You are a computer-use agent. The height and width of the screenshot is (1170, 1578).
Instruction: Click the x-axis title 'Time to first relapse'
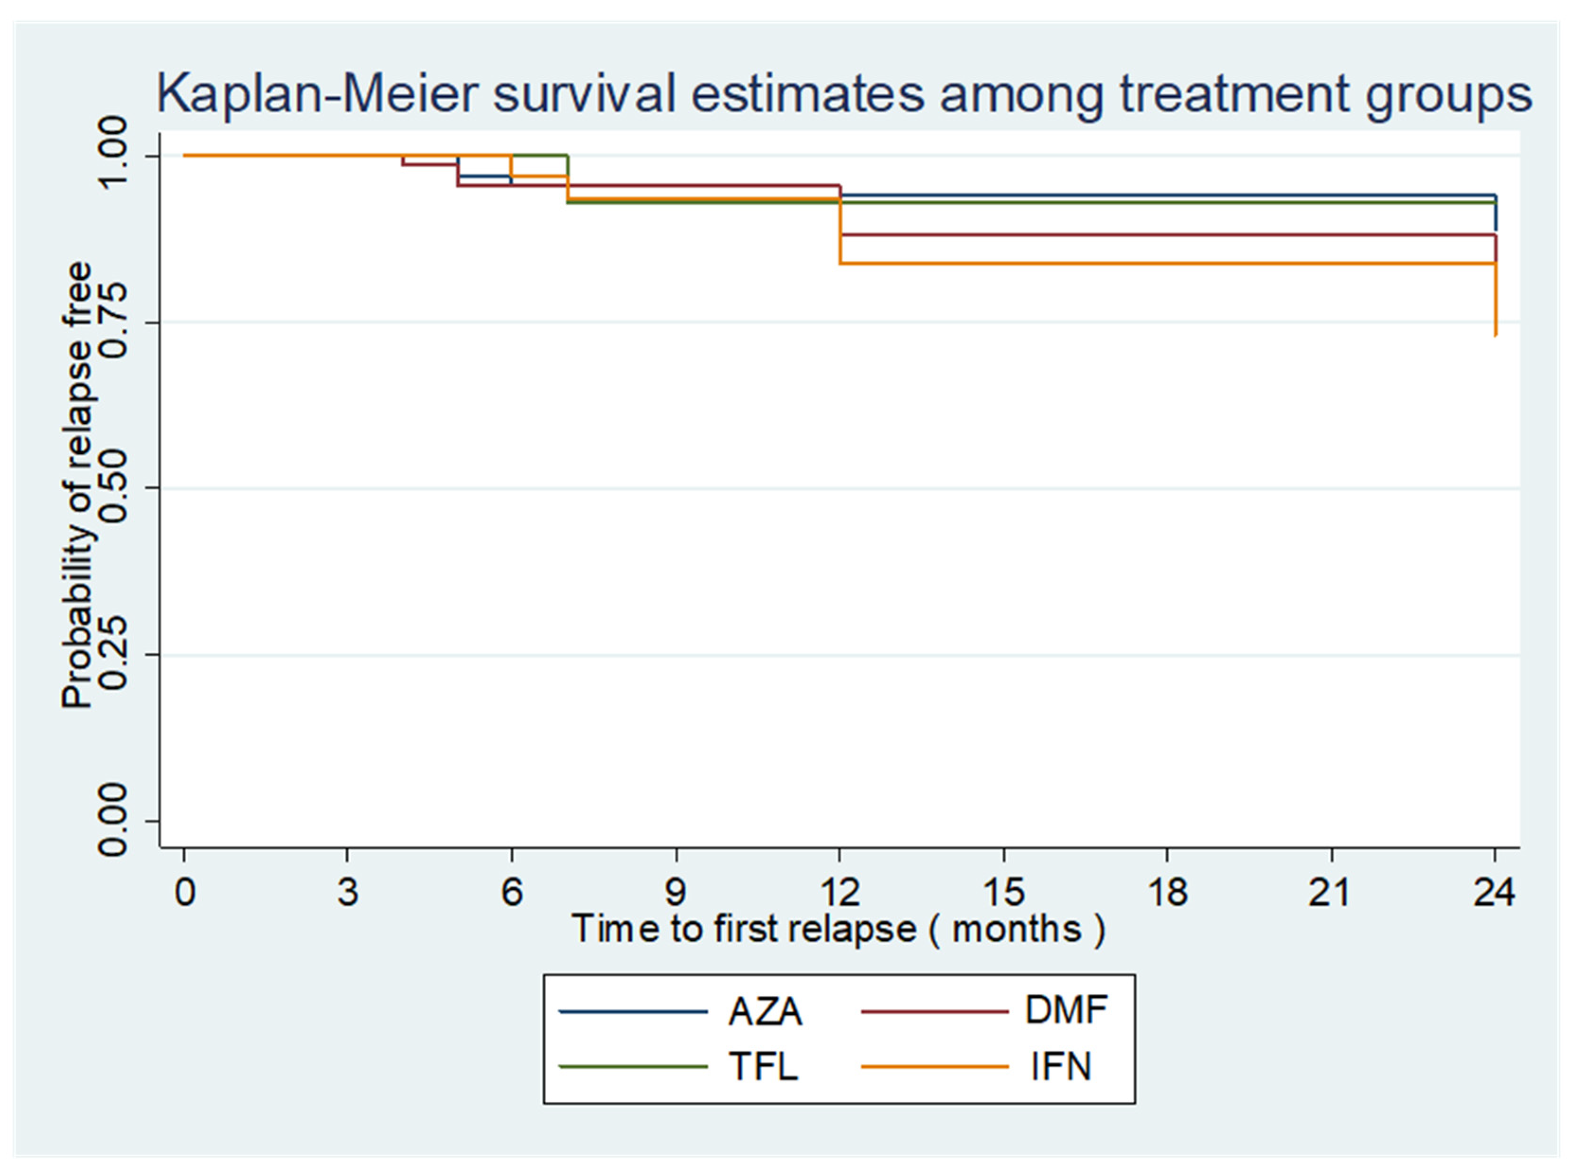pos(838,929)
